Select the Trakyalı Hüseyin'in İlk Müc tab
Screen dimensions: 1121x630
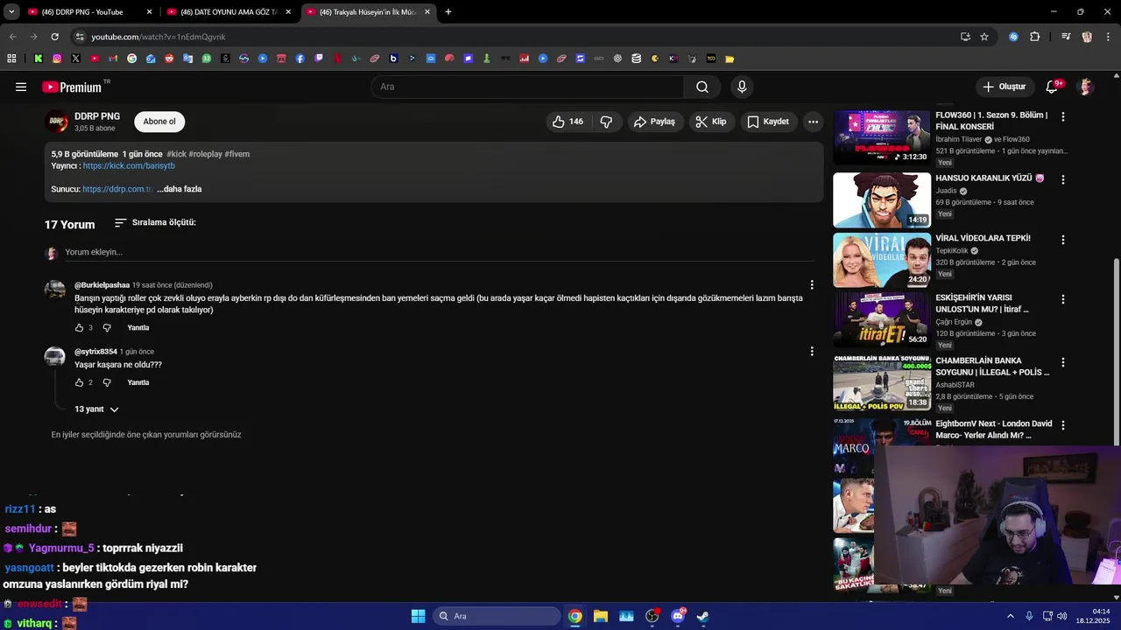click(369, 12)
